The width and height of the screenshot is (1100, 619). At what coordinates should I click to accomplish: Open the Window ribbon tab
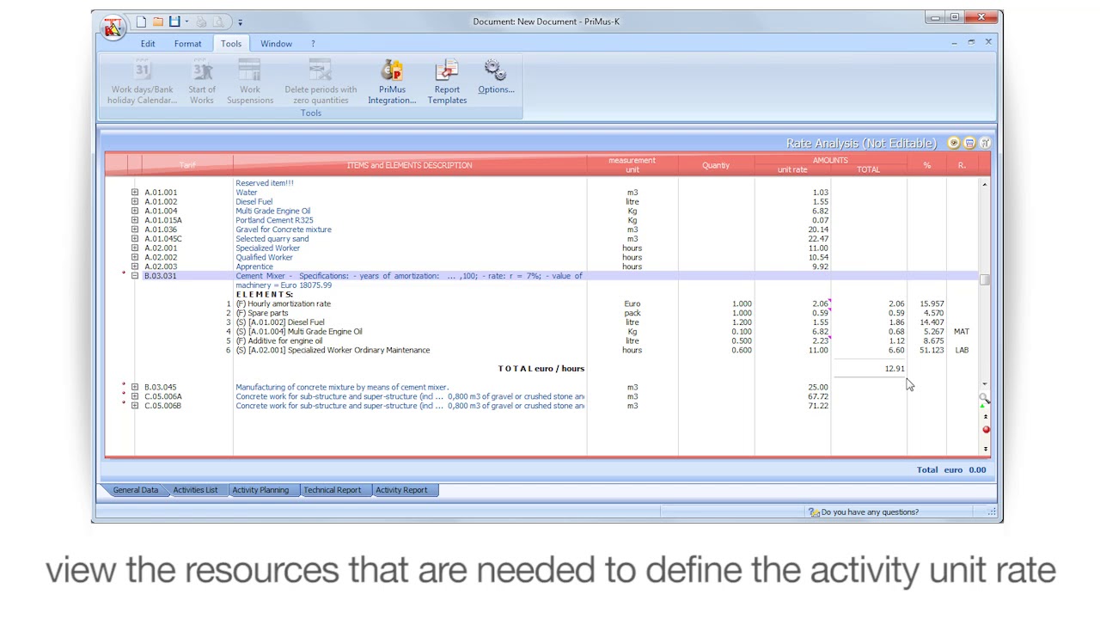point(276,44)
